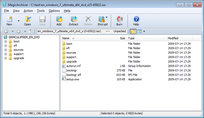This screenshot has height=118, width=204.
Task: Click the Extract toolbar icon
Action: [x=74, y=19]
